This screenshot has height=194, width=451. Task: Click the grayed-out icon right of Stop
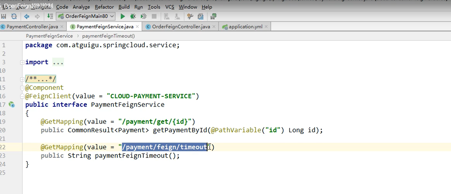pyautogui.click(x=167, y=16)
